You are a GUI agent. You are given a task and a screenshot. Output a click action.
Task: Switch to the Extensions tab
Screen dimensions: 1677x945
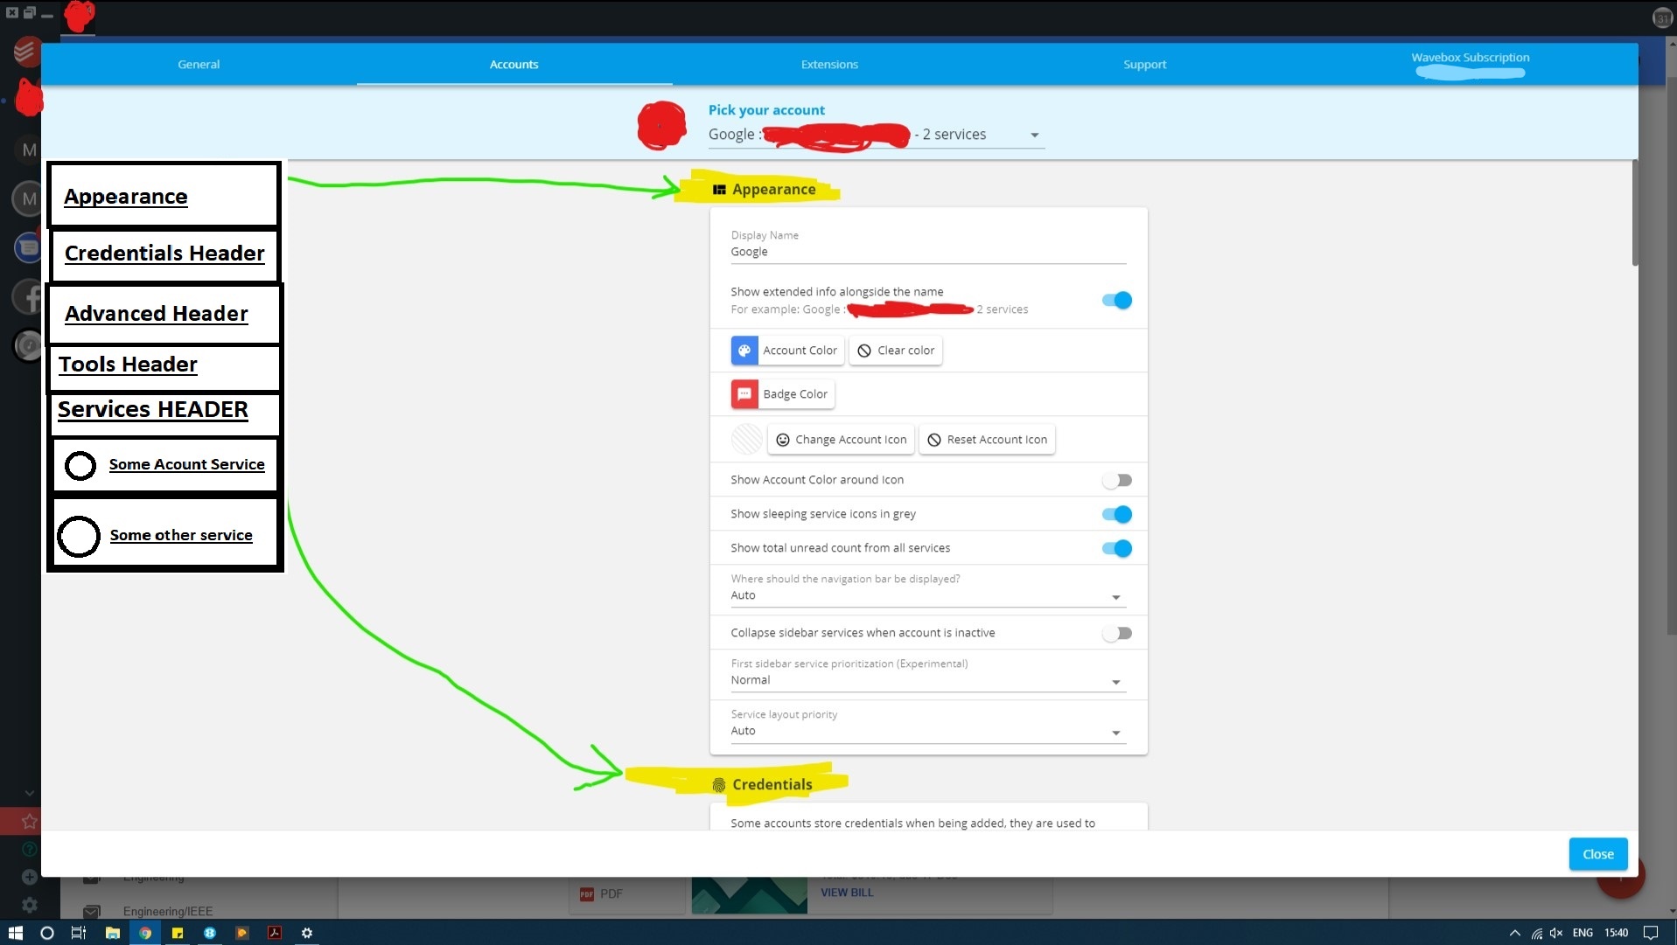point(828,64)
